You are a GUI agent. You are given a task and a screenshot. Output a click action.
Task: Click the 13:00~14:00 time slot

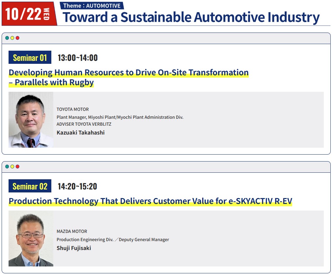(78, 58)
